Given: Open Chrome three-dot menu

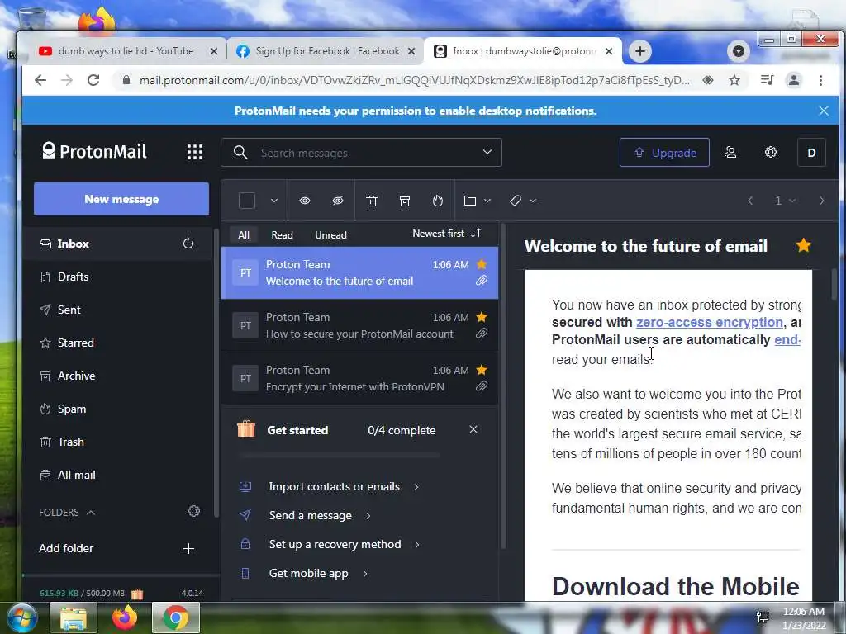Looking at the screenshot, I should tap(820, 80).
